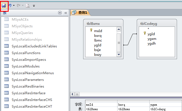Expand the Undo history dropdown arrow
182x111 pixels.
coord(14,6)
